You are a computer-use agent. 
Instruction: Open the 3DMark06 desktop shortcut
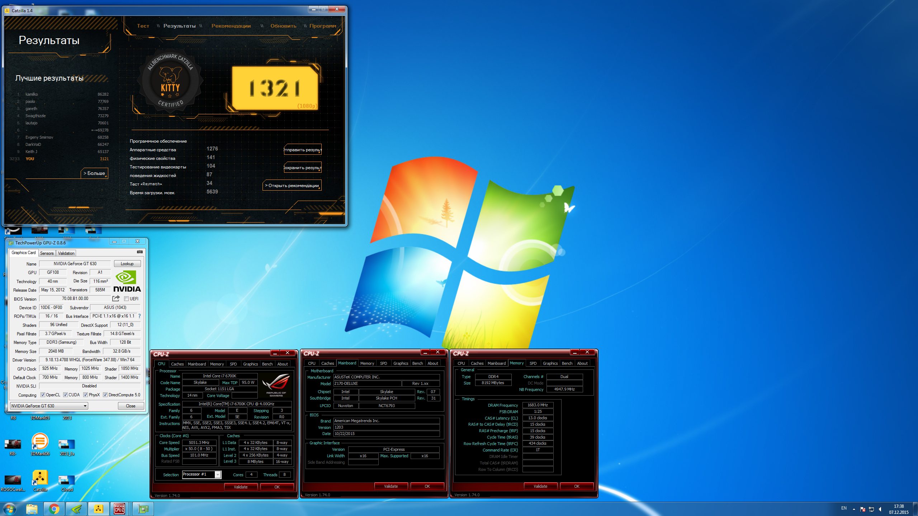tap(40, 444)
